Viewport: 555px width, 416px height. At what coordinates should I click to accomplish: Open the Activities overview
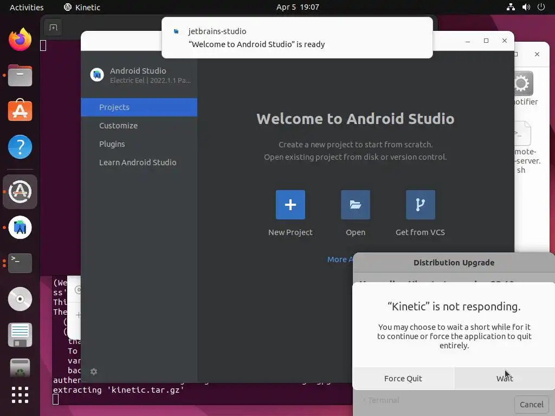27,8
